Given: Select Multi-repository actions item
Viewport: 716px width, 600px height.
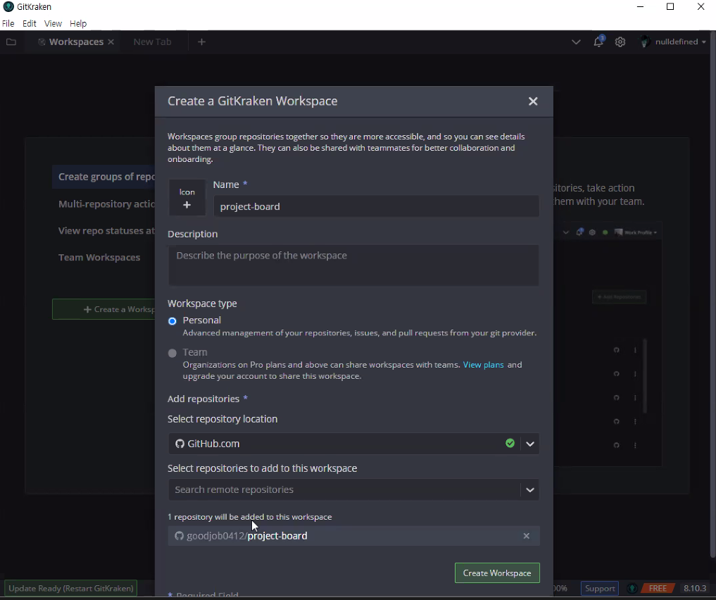Looking at the screenshot, I should point(103,204).
